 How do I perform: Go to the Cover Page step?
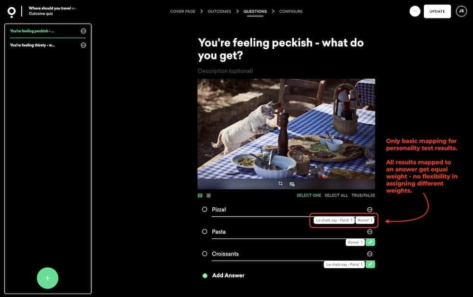[x=183, y=11]
